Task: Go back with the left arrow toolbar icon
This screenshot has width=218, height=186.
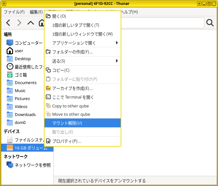Action: [x=8, y=23]
